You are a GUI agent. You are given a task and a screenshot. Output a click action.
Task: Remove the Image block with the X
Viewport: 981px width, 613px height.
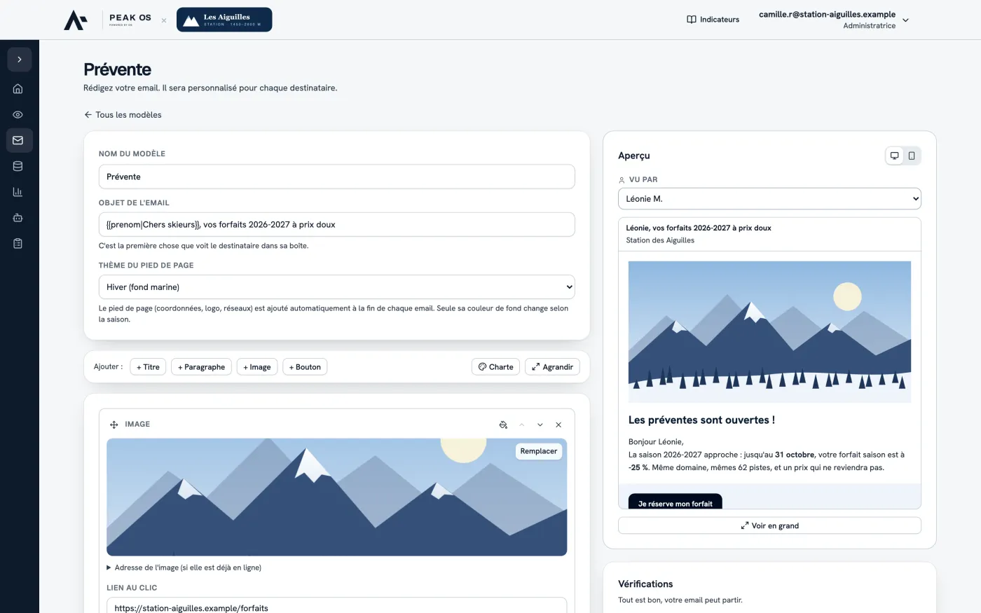[x=558, y=425]
